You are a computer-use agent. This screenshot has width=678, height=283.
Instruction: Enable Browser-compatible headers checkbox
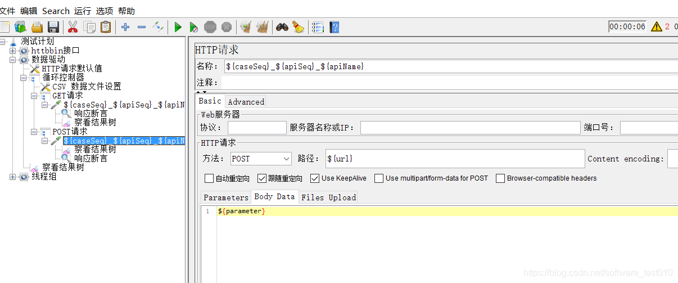tap(500, 178)
